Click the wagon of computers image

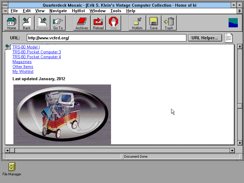click(x=62, y=114)
